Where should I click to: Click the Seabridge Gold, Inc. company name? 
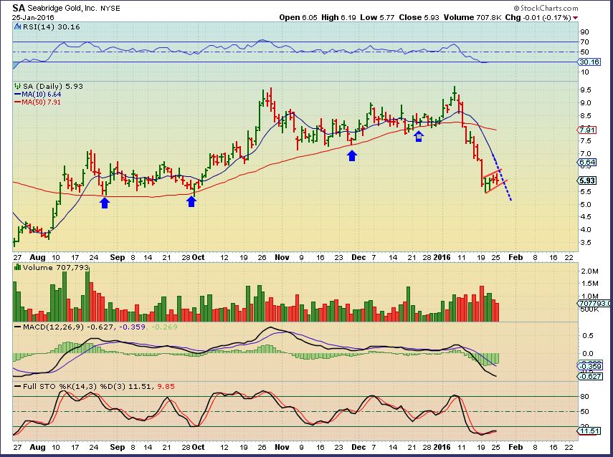(x=62, y=8)
